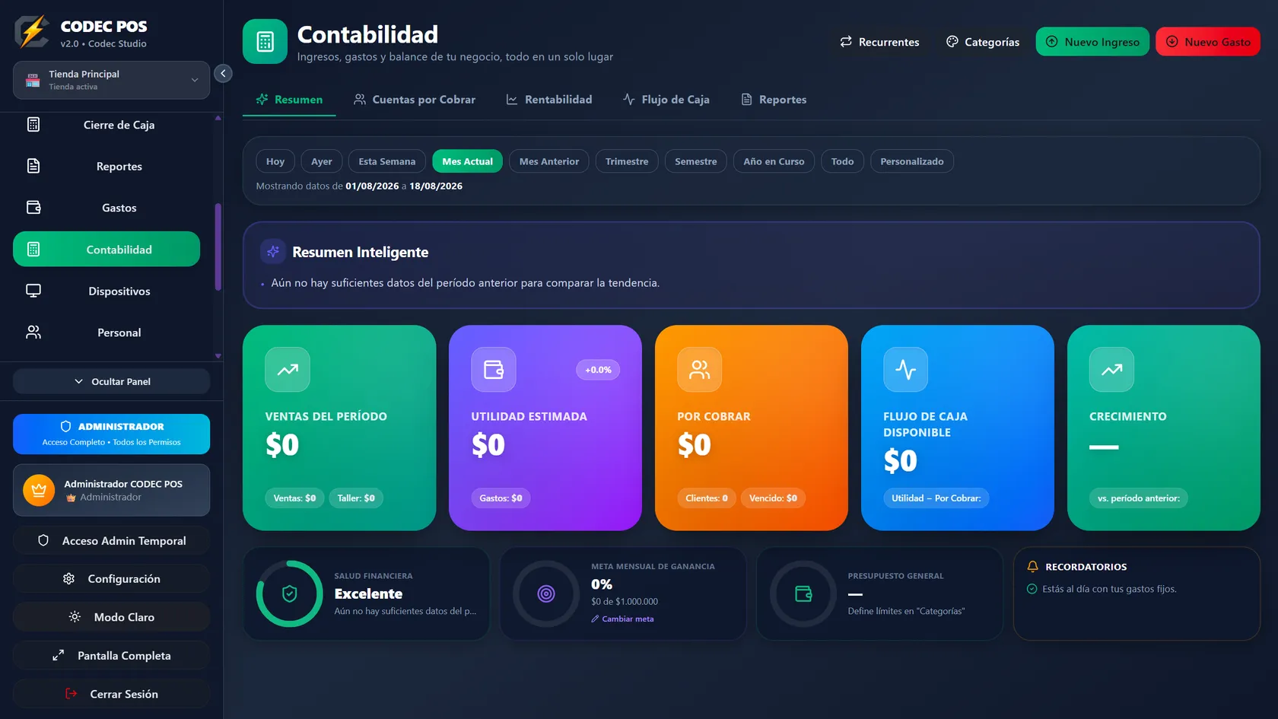Click the Cierre de Caja calculator icon
The image size is (1278, 719).
coord(33,125)
